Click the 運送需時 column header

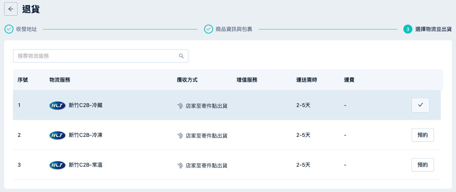[307, 80]
